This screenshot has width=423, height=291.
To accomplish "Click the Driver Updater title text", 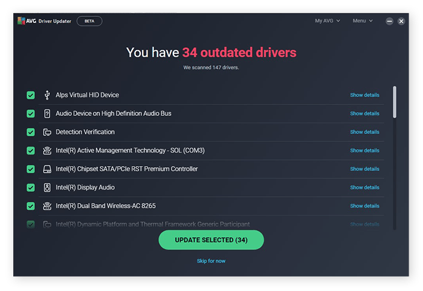I will click(55, 21).
